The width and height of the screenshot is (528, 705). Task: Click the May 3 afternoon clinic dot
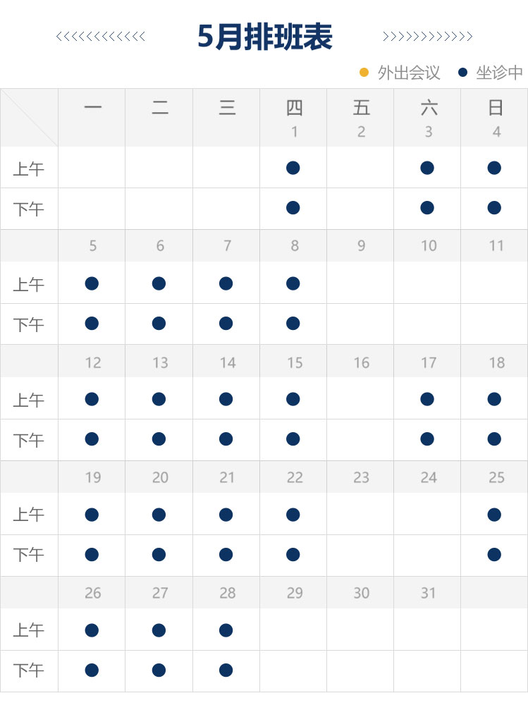pos(426,208)
